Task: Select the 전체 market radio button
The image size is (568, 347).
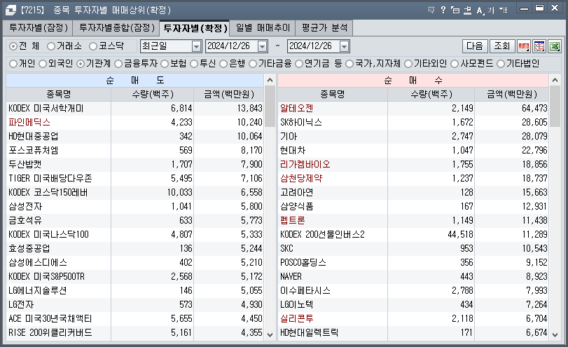Action: click(13, 46)
